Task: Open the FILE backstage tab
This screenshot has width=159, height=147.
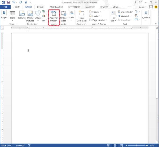Action: (x=5, y=7)
